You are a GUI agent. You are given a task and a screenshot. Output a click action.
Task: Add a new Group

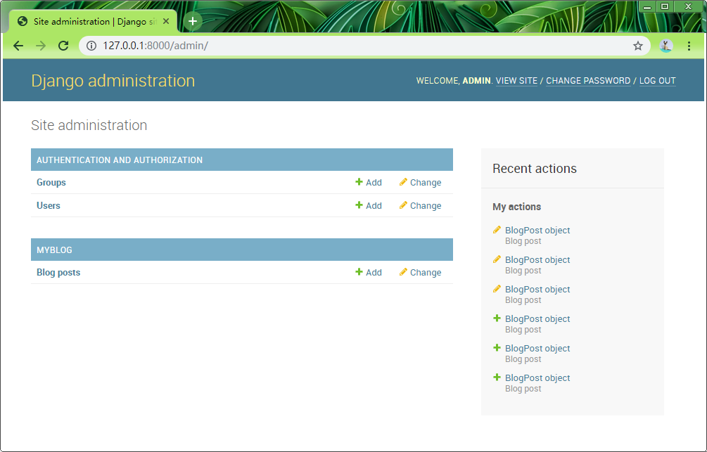(369, 183)
